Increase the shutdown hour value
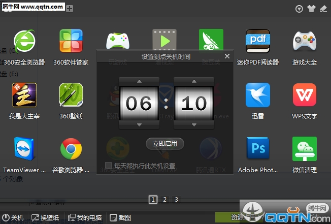 139,81
